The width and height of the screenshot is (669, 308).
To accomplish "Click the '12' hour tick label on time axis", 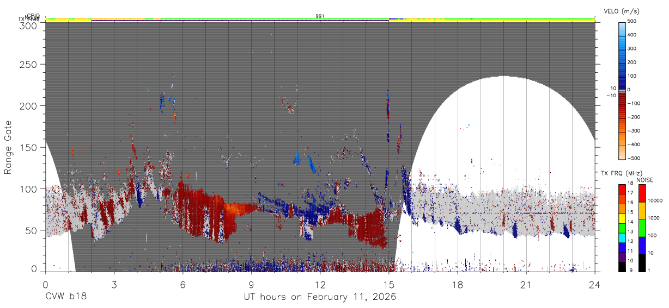I will coord(320,285).
